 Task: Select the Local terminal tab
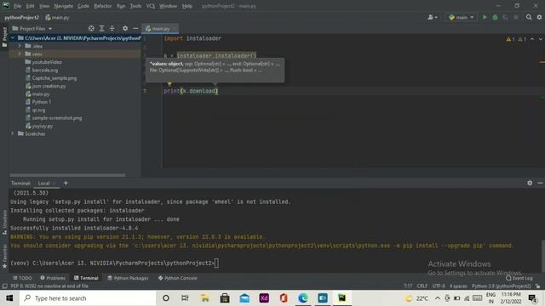tap(43, 183)
